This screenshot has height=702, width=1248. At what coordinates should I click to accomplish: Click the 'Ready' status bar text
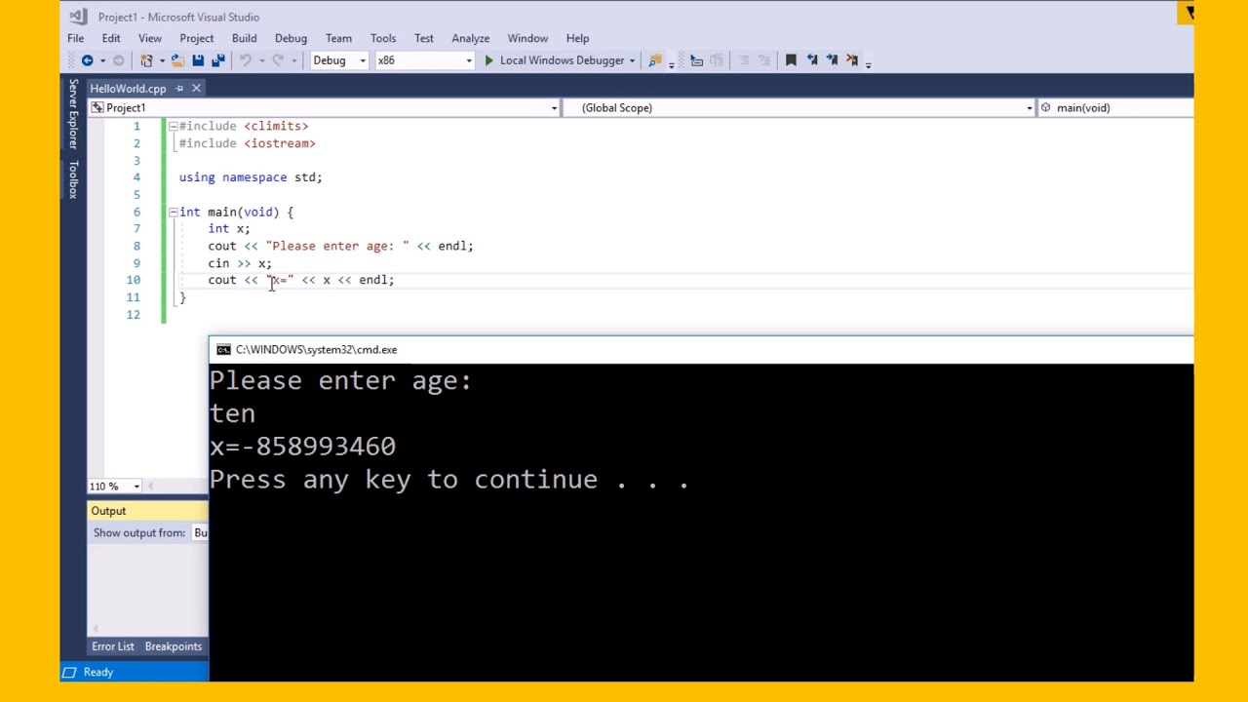tap(98, 672)
